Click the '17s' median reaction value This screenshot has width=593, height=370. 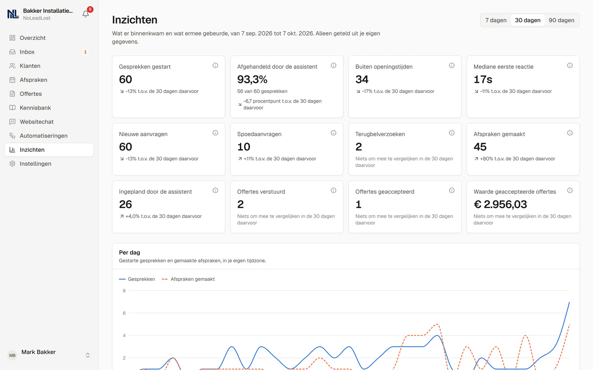pyautogui.click(x=483, y=79)
